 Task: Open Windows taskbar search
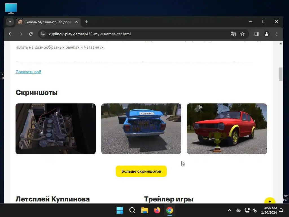tap(132, 210)
